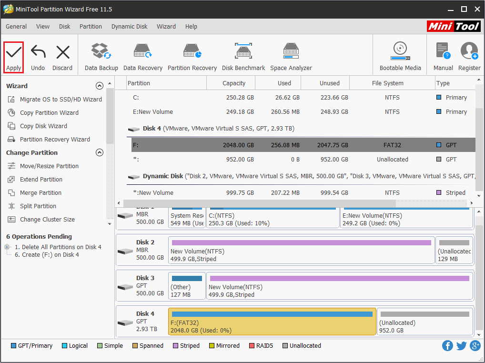
Task: Click the Disk 2 drive icon in the disk map
Action: [125, 252]
